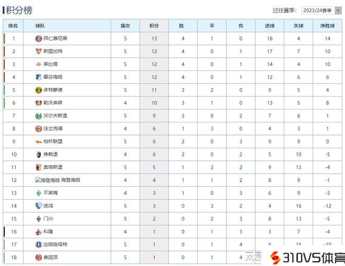Click the Stuttgart club crest icon
Screen dimensions: 345x266
(x=38, y=51)
